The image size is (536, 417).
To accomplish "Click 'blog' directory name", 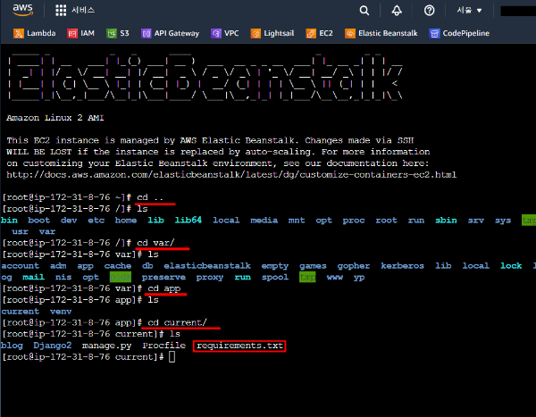I will [12, 346].
